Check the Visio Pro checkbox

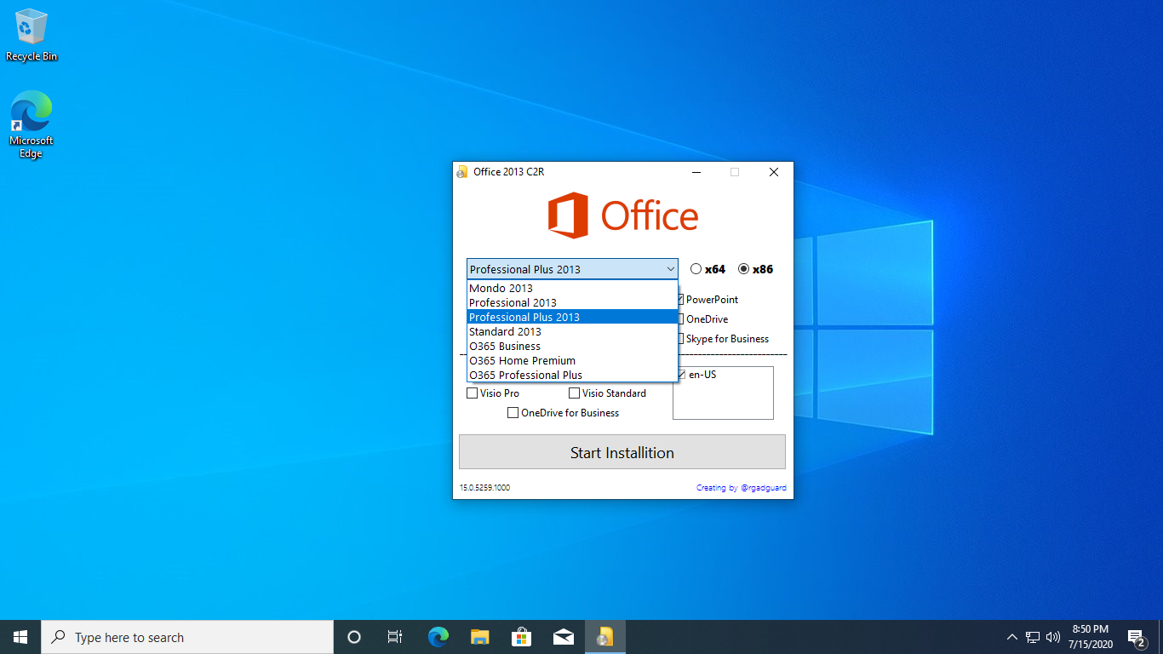coord(473,393)
